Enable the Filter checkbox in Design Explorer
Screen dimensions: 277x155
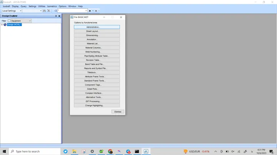(x=9, y=21)
